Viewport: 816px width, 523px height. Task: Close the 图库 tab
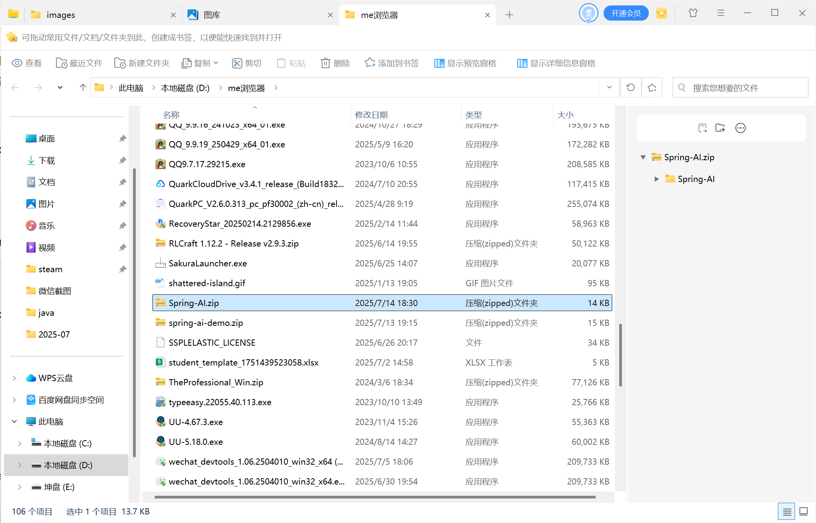tap(330, 15)
